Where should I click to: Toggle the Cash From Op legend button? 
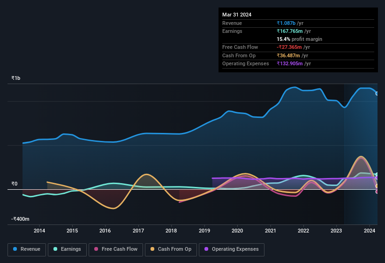click(171, 249)
